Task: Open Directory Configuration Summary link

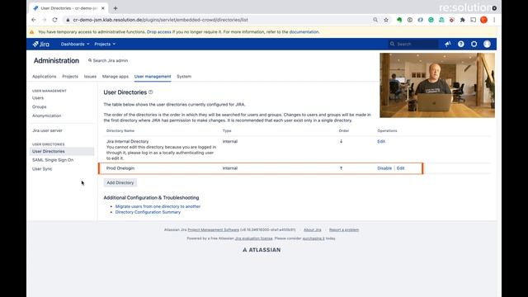Action: tap(148, 212)
